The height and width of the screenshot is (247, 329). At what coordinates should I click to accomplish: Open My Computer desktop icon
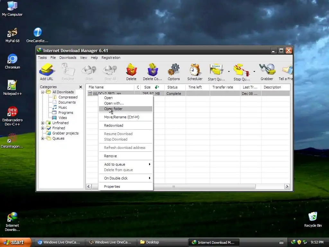pos(12,8)
